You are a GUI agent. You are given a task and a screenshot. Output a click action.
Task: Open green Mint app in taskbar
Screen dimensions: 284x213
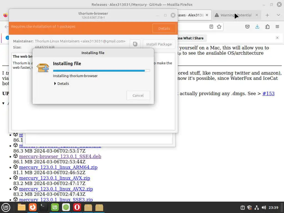55,207
